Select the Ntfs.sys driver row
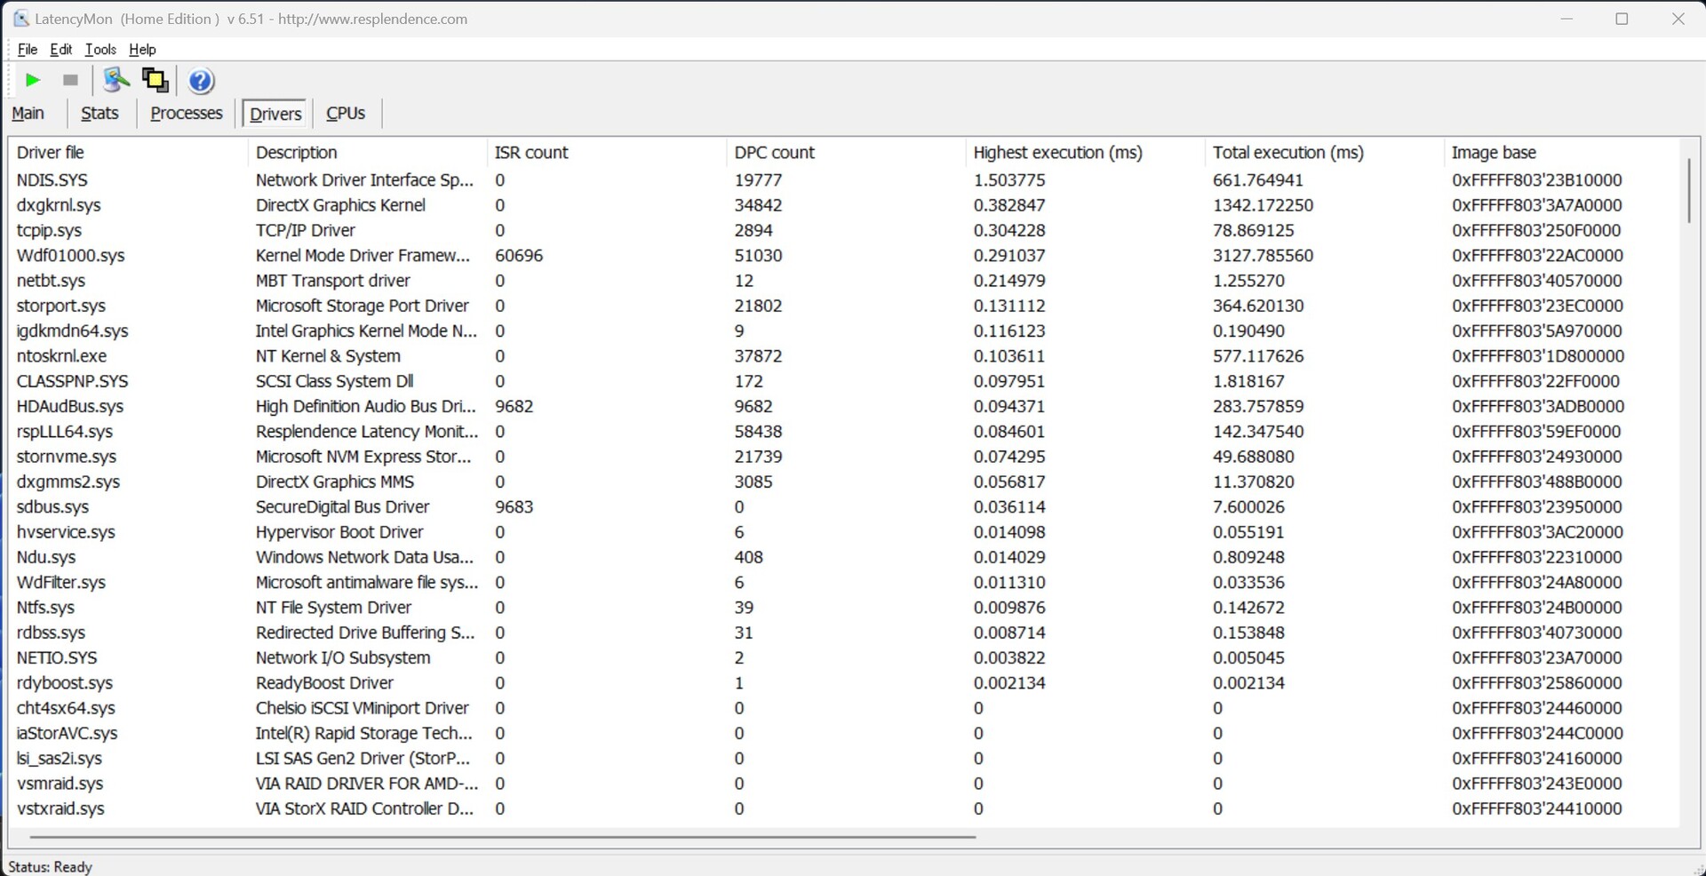This screenshot has height=876, width=1706. point(844,608)
